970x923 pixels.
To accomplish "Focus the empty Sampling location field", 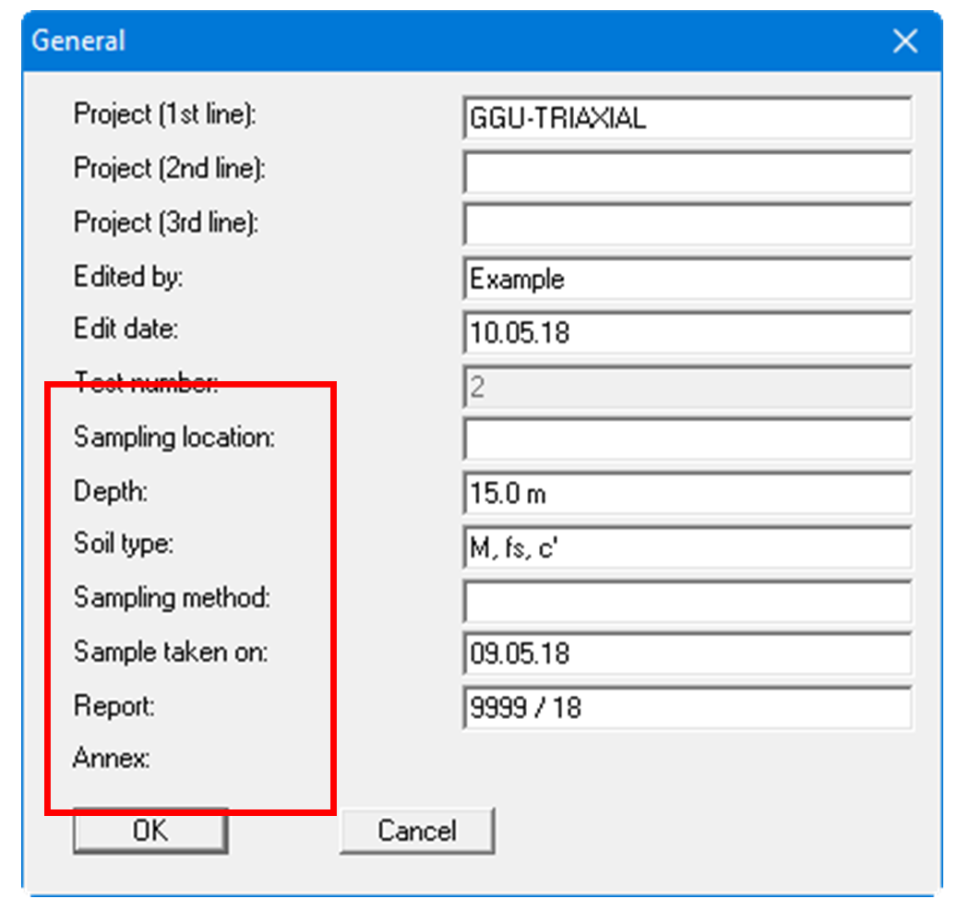I will pos(687,439).
